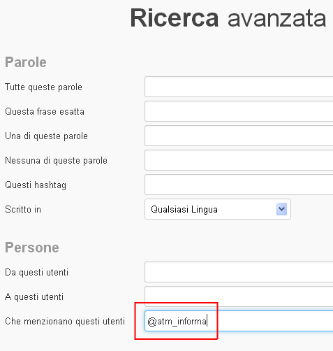Click the 'Una di queste parole' label text
Screen dimensions: 333x351
(46, 136)
